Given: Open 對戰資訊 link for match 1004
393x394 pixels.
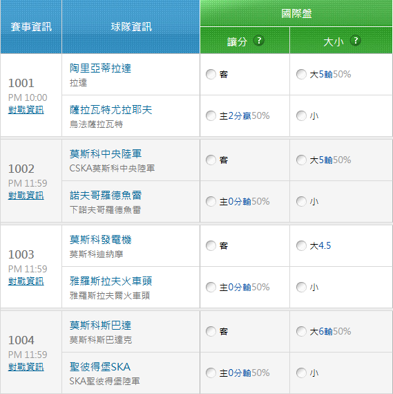Looking at the screenshot, I should point(26,367).
